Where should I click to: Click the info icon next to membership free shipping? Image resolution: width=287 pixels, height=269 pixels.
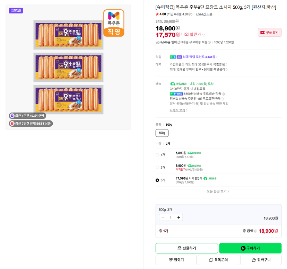pyautogui.click(x=209, y=42)
